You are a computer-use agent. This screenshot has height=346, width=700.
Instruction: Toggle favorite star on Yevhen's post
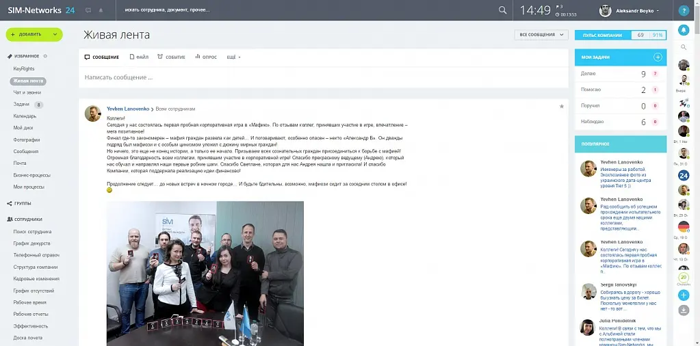click(562, 107)
